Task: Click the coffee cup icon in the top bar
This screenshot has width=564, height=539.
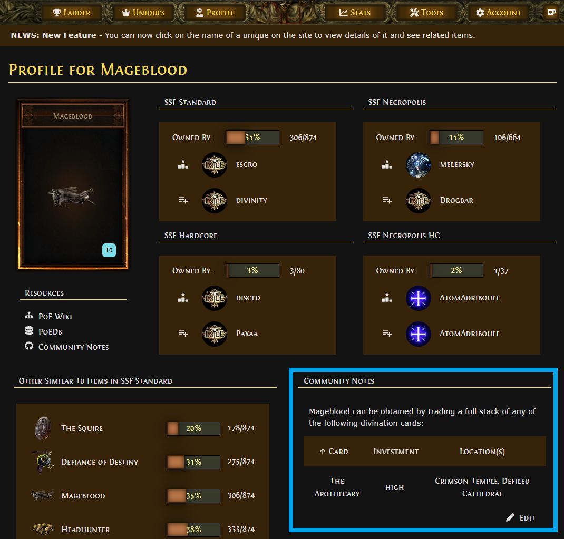Action: coord(551,12)
